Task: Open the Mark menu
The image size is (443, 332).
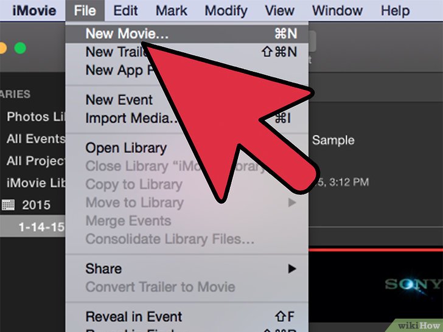Action: tap(172, 11)
